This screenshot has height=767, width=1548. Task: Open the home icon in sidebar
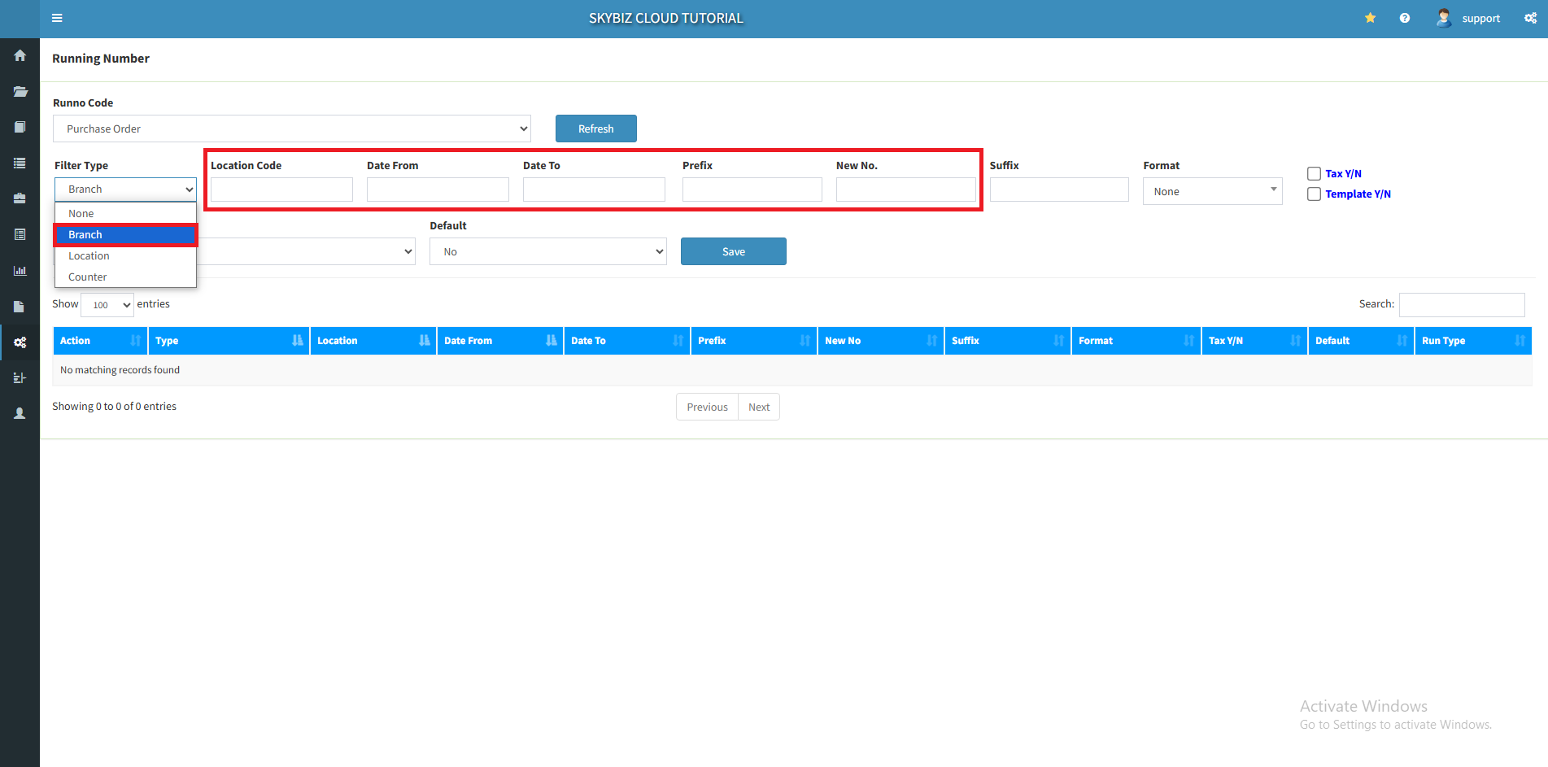click(20, 55)
